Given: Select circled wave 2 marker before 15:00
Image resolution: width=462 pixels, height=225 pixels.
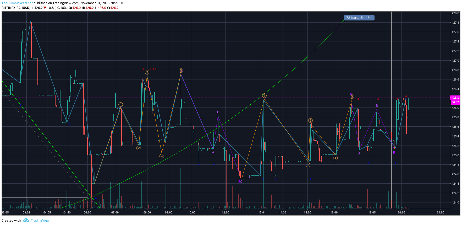Looking at the screenshot, I should (x=308, y=165).
